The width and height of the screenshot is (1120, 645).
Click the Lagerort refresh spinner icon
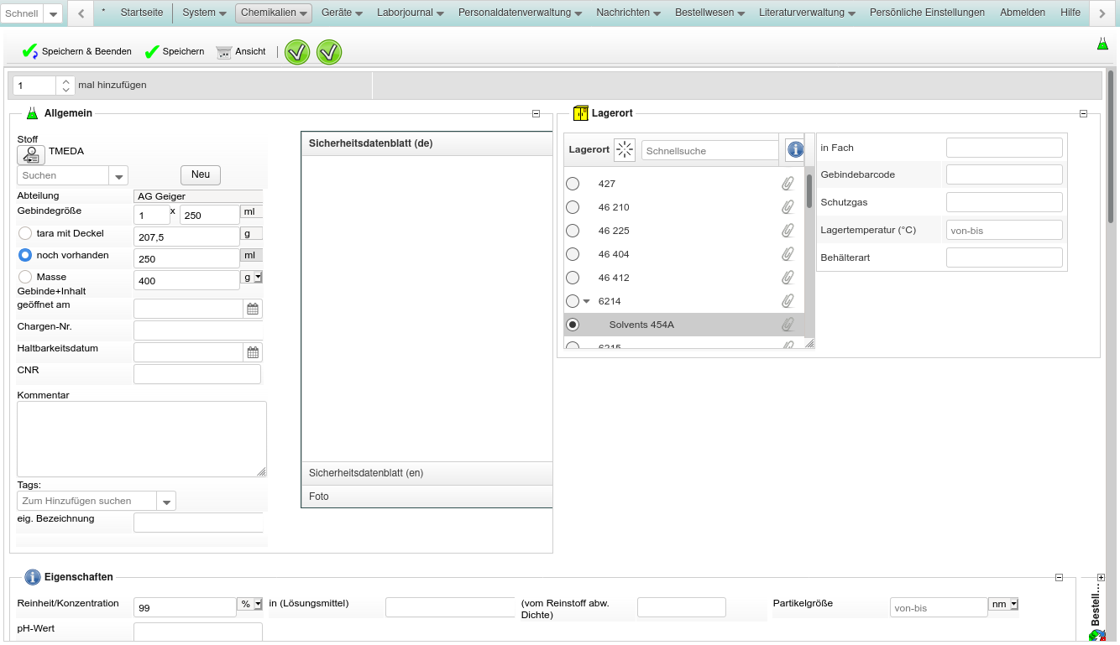point(625,150)
